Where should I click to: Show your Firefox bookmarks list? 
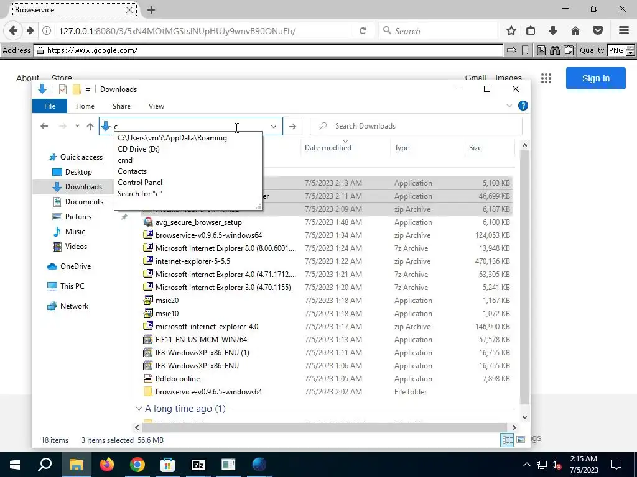coord(531,31)
